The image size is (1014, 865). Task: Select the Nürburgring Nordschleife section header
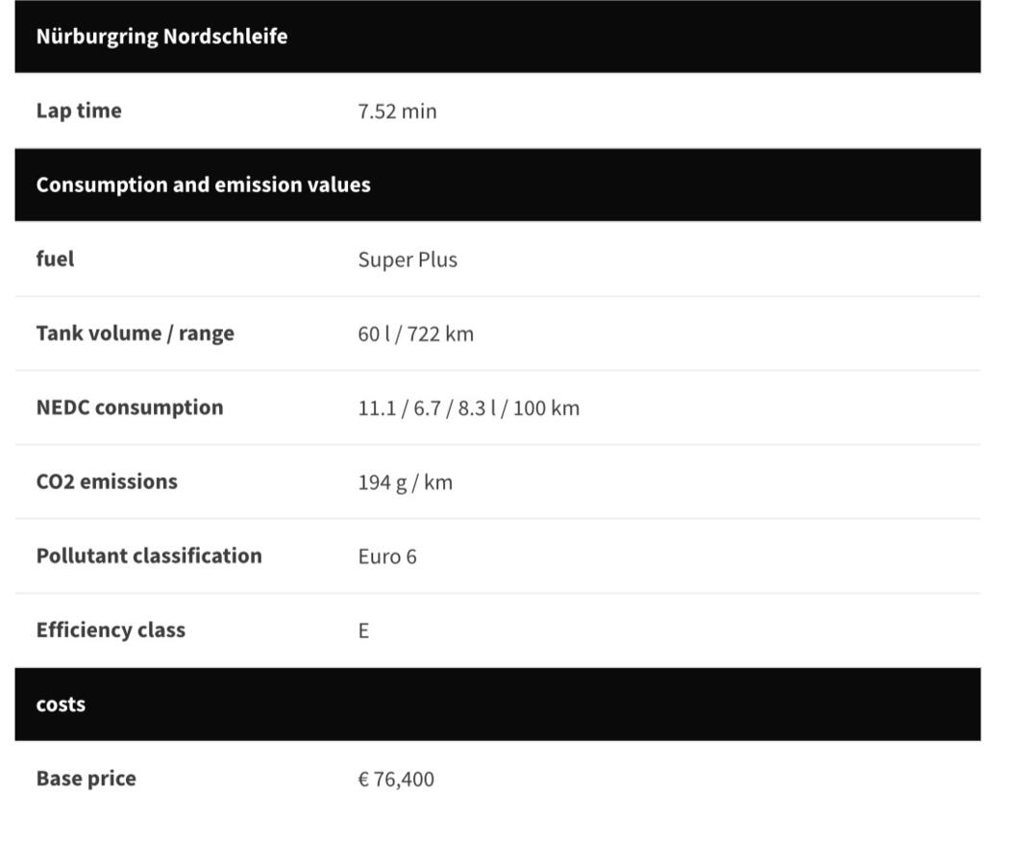(x=497, y=37)
